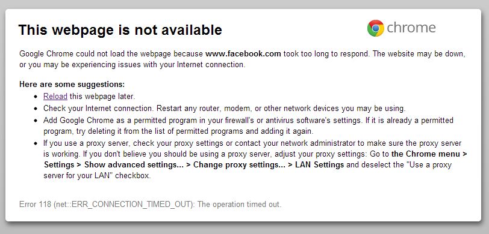This screenshot has width=489, height=234.
Task: Click the bold "LAN Settings" text
Action: [x=319, y=165]
